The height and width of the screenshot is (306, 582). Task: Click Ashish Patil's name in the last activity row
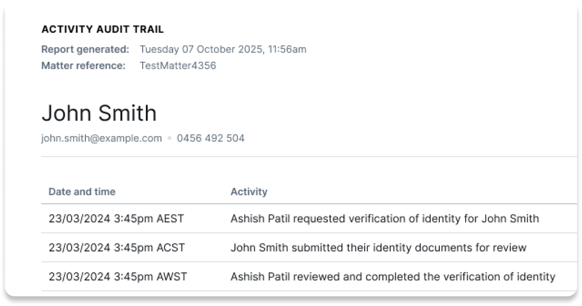point(260,277)
